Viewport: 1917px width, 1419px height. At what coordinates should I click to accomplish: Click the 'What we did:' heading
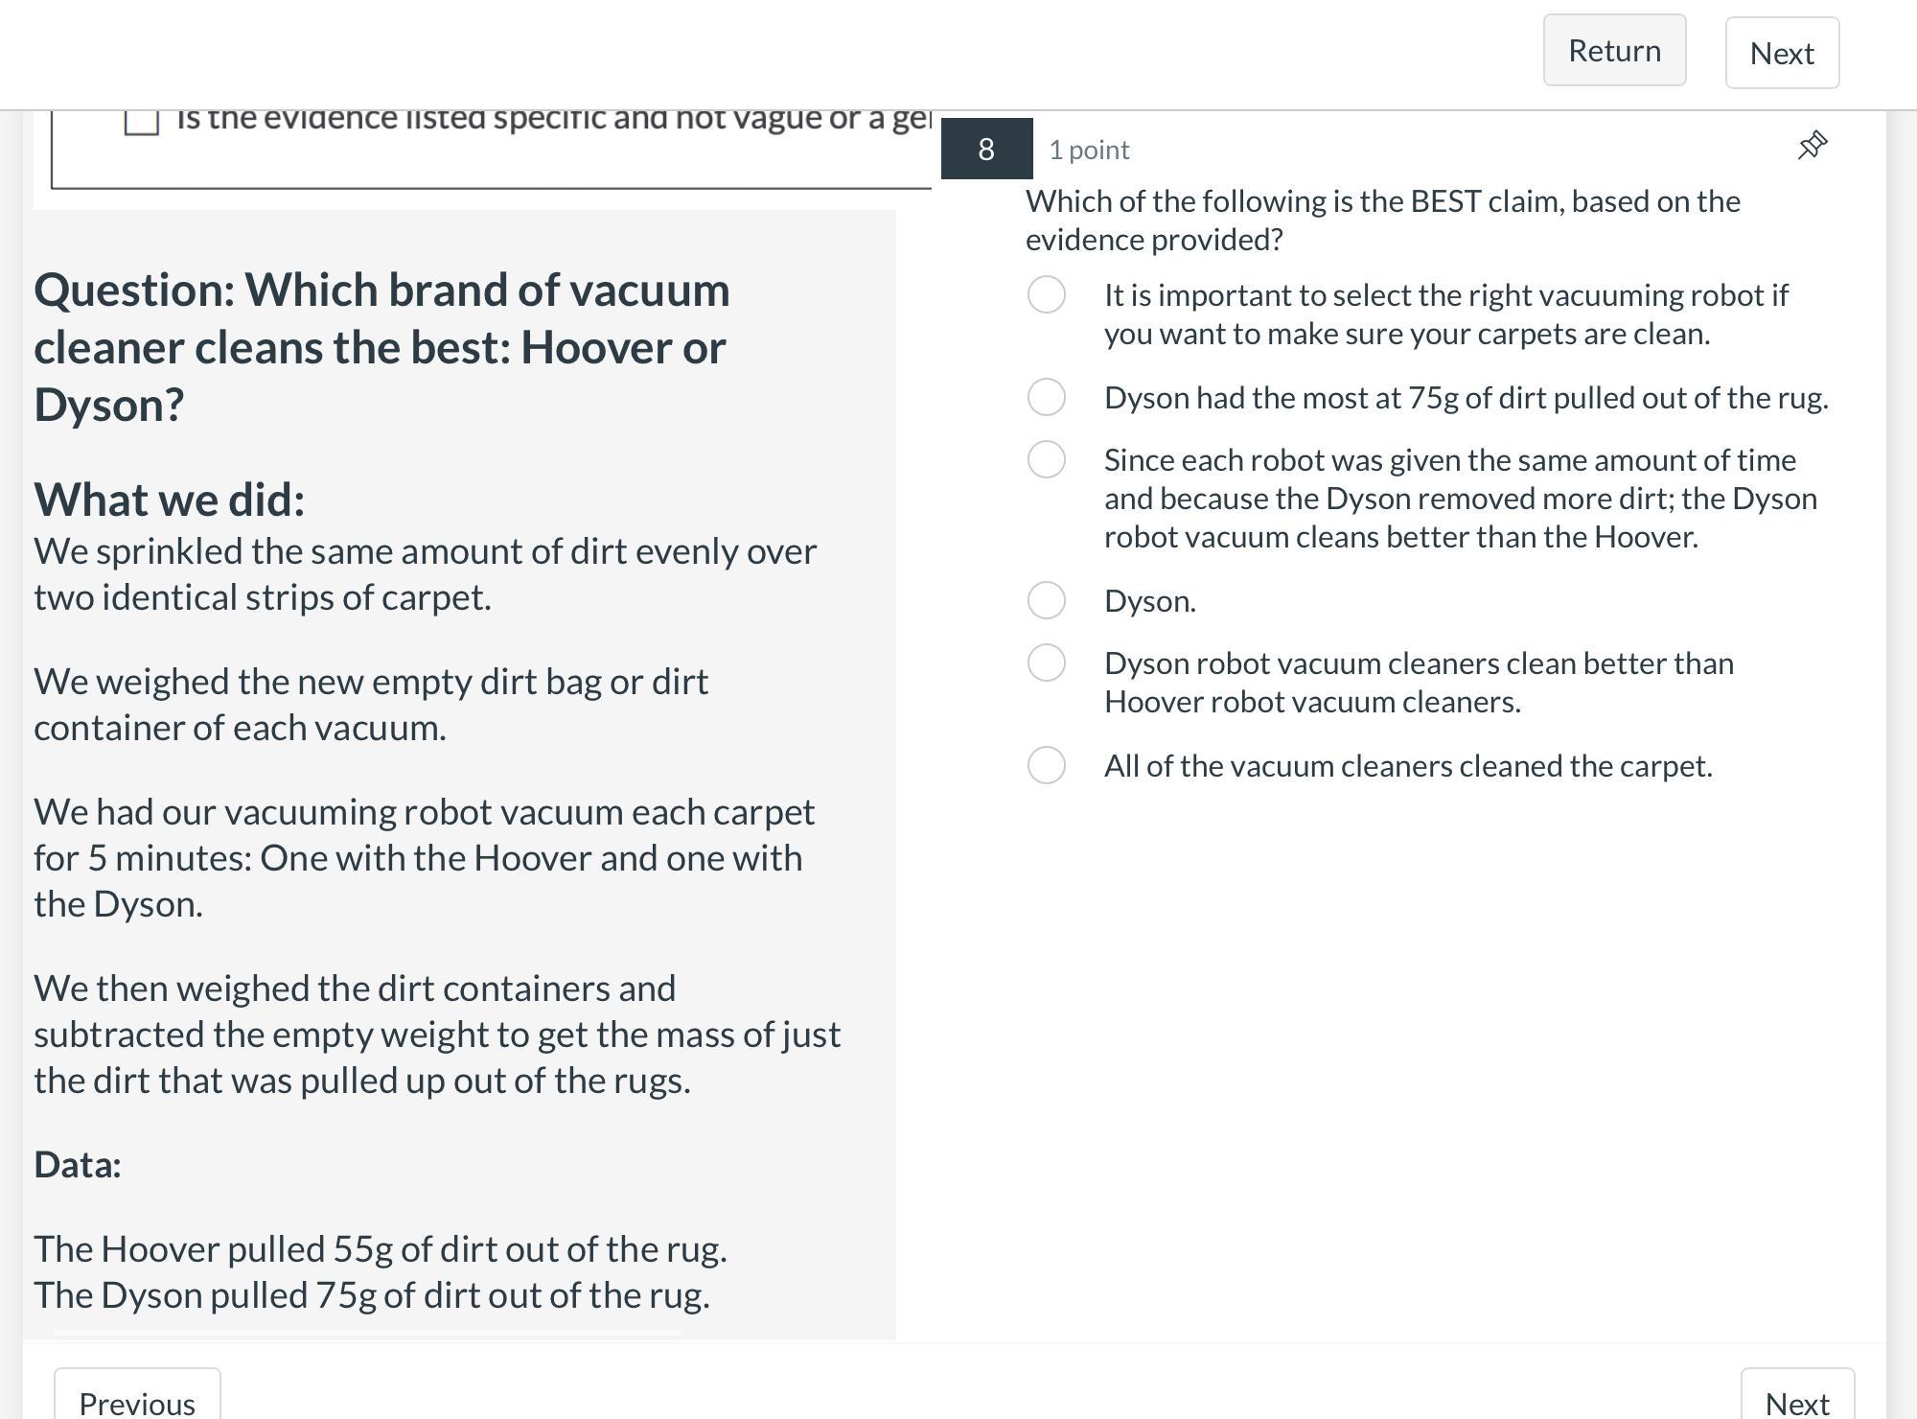click(x=170, y=500)
